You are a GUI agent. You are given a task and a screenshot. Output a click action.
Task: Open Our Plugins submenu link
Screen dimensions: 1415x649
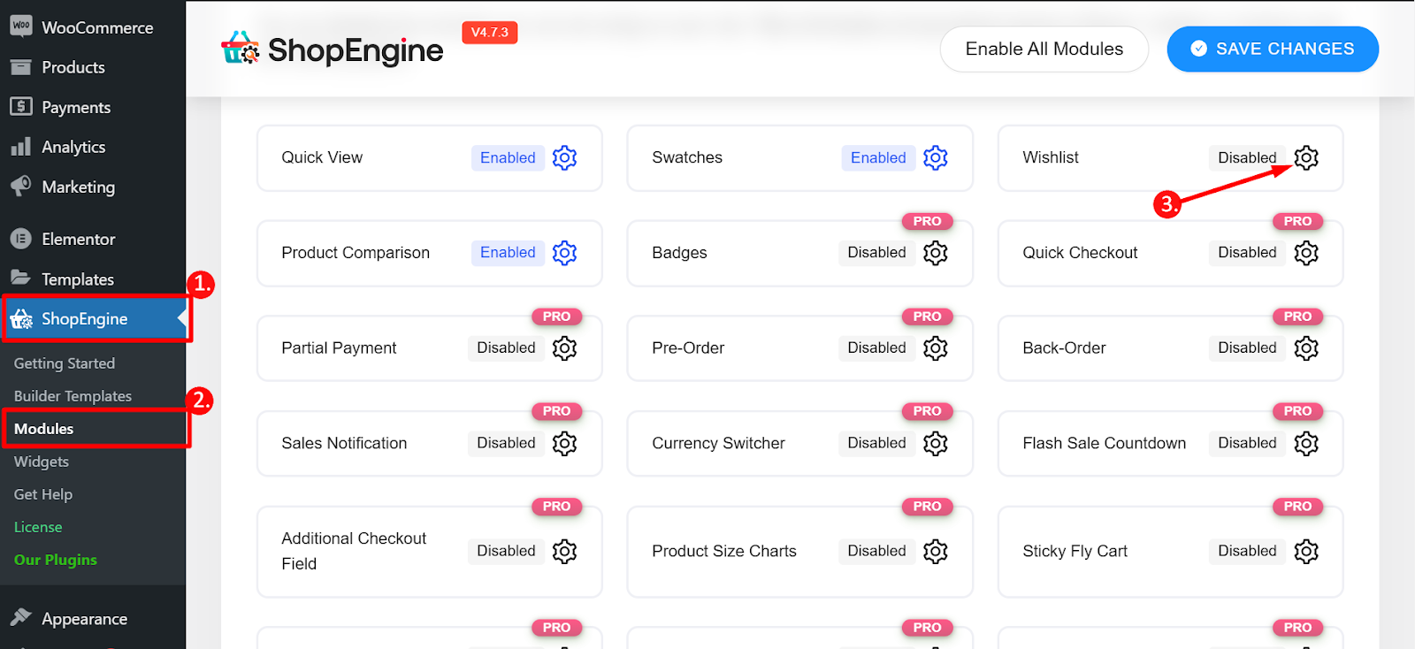(56, 560)
